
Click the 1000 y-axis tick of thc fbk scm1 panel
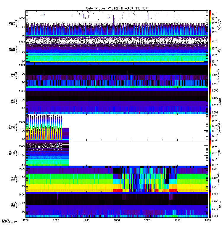[x=22, y=195]
